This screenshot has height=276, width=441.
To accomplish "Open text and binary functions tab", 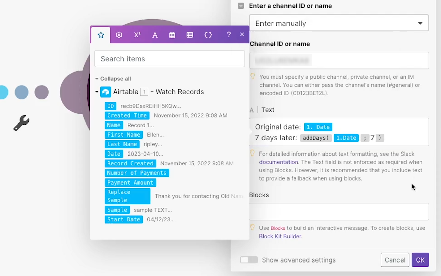I will (x=155, y=35).
